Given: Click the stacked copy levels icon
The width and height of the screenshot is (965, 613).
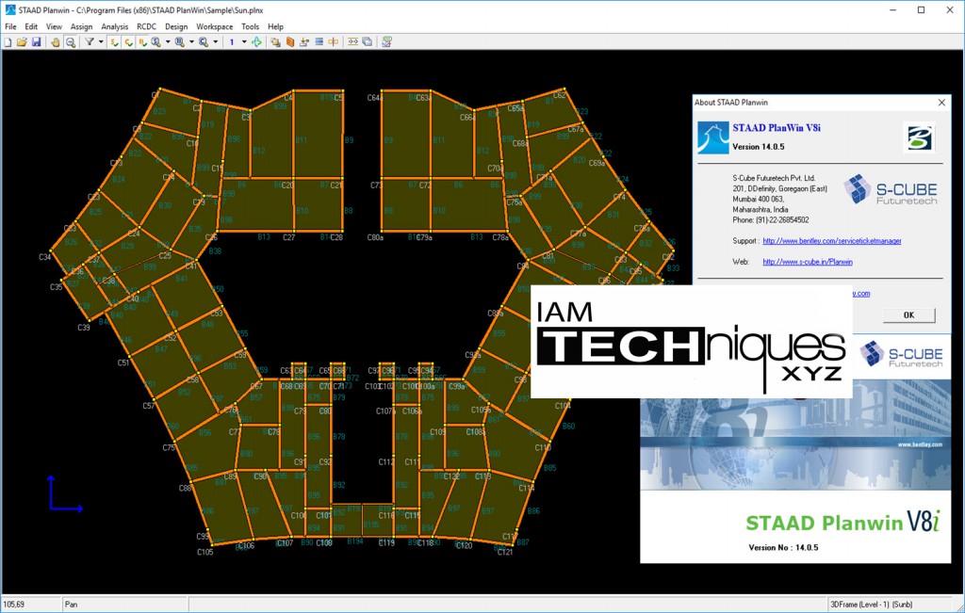Looking at the screenshot, I should 276,41.
